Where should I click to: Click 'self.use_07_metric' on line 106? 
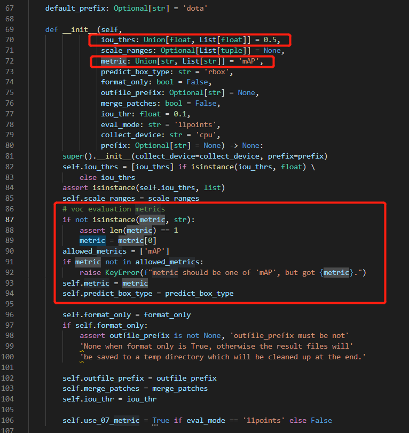(x=101, y=421)
